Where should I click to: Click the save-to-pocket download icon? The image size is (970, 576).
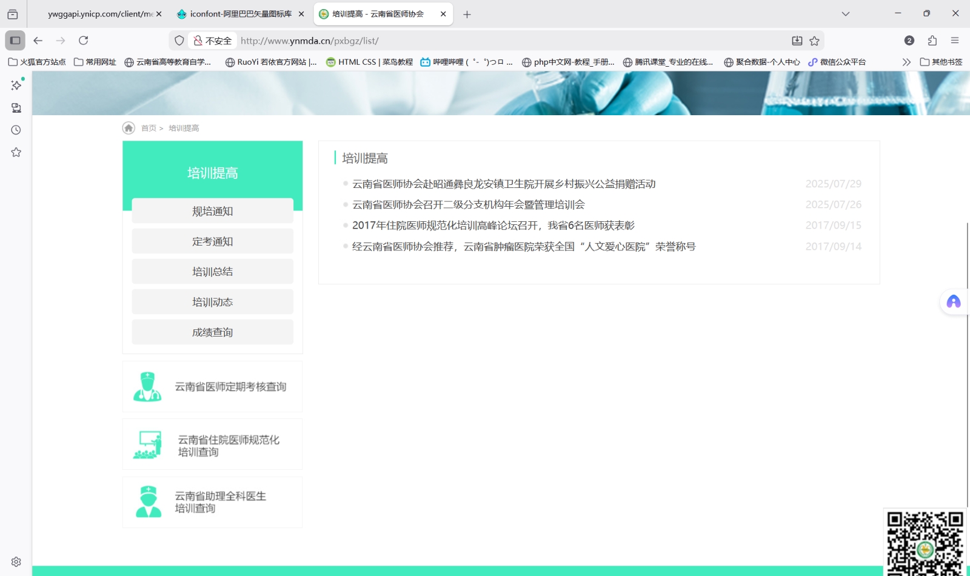point(797,41)
